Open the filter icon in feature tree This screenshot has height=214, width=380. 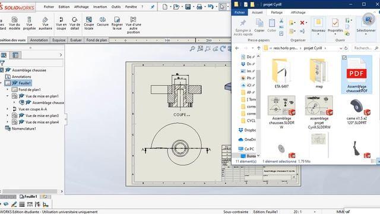[x=2, y=64]
